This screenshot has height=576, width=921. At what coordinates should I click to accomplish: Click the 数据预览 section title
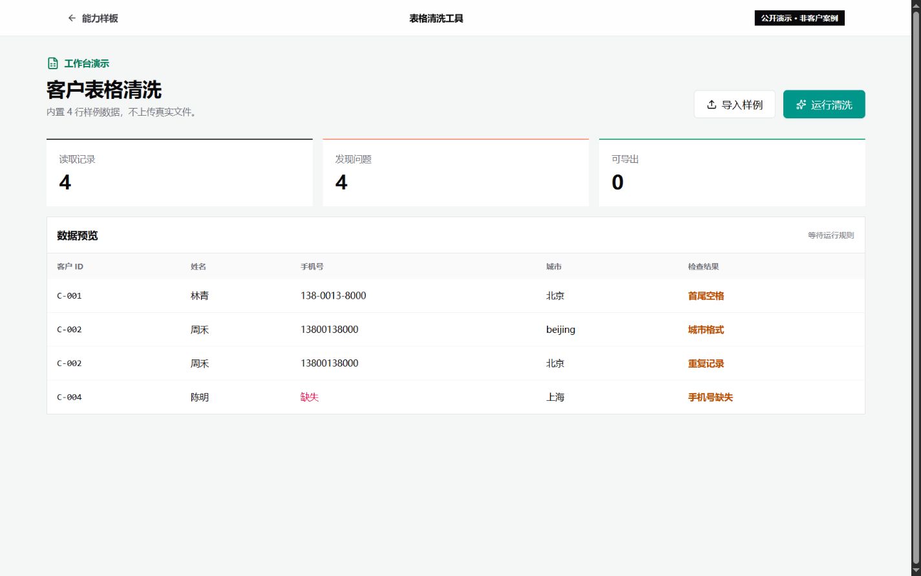[78, 235]
